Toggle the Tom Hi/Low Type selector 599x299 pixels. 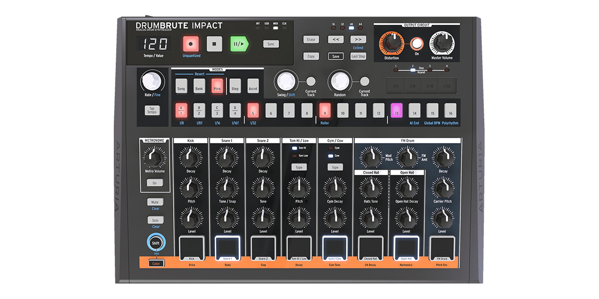click(299, 166)
